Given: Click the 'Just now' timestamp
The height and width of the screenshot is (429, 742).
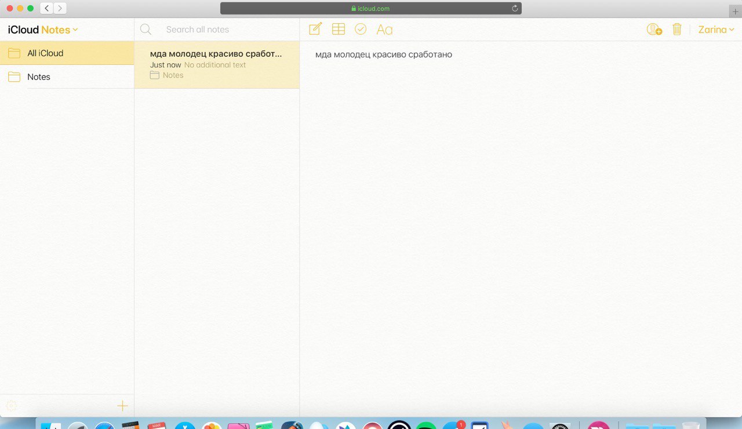Looking at the screenshot, I should [166, 65].
